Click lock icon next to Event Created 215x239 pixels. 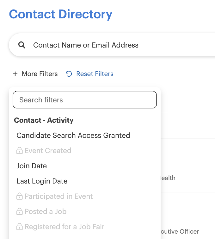point(20,151)
